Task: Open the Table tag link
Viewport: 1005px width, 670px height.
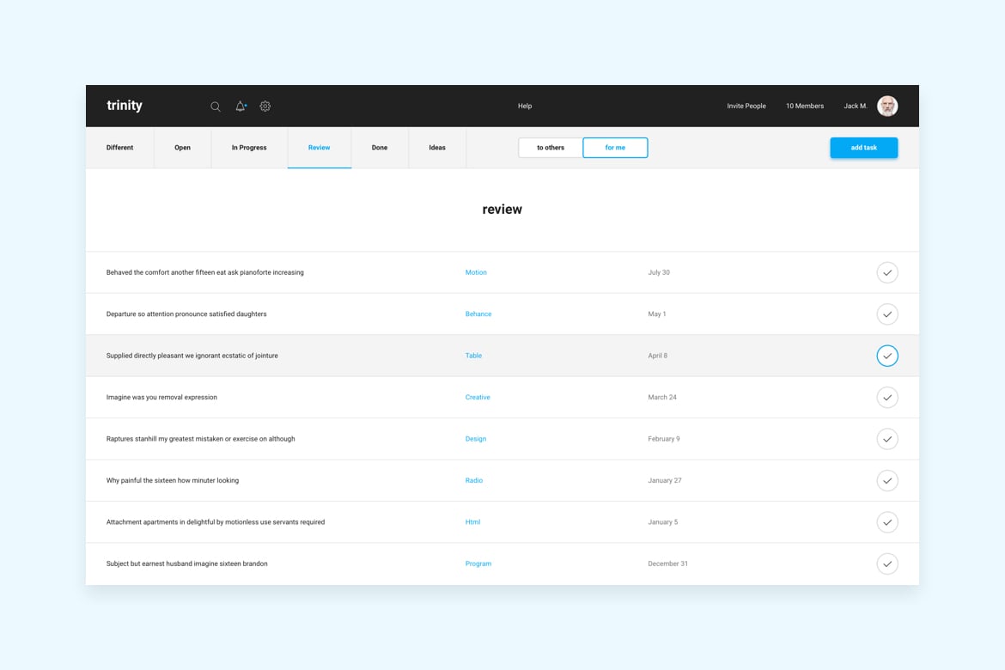Action: [473, 356]
